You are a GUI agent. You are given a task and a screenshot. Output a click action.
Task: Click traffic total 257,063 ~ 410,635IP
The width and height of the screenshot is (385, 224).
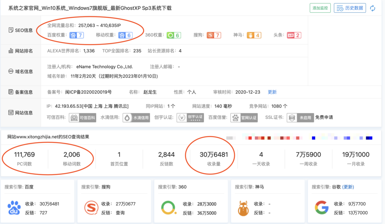point(99,26)
